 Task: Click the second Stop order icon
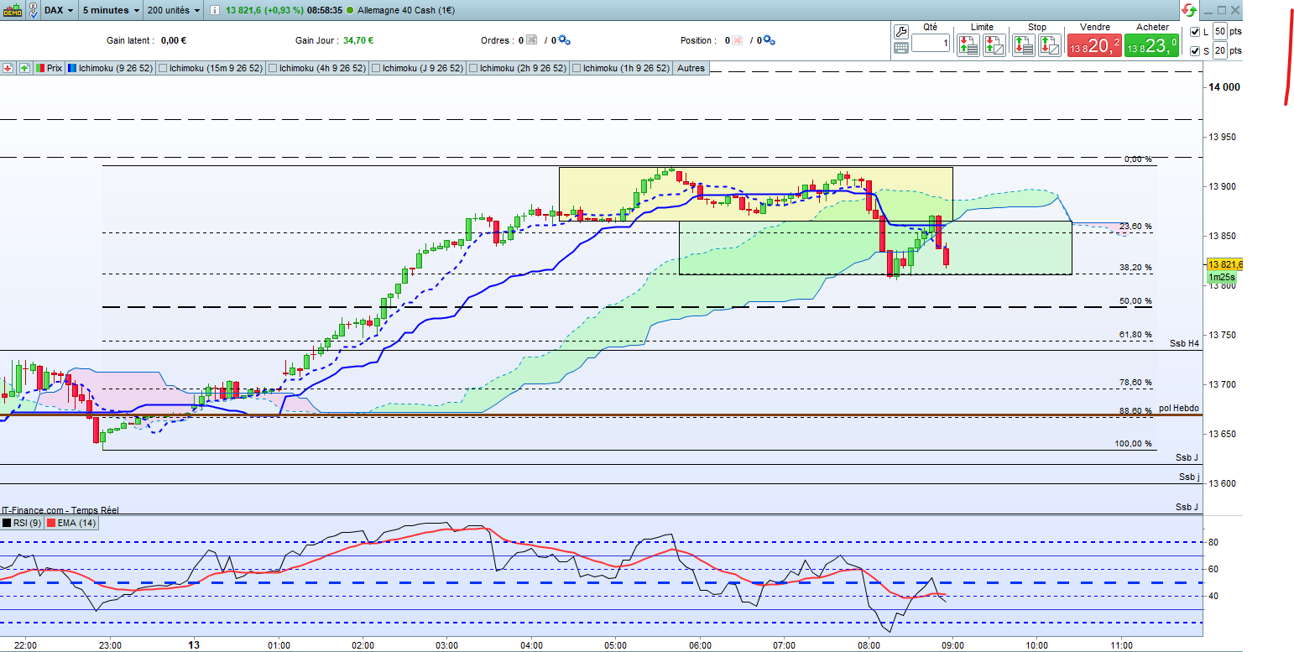pyautogui.click(x=1049, y=45)
